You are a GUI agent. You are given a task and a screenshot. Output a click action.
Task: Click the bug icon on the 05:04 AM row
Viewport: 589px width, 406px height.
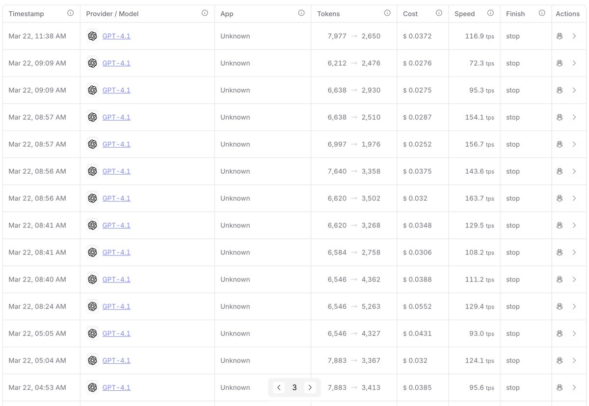pos(559,360)
